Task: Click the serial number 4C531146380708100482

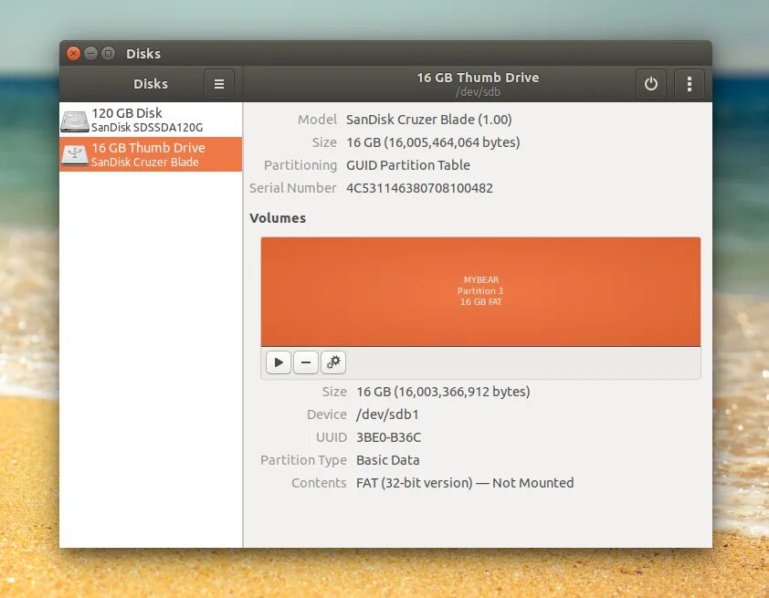Action: 419,188
